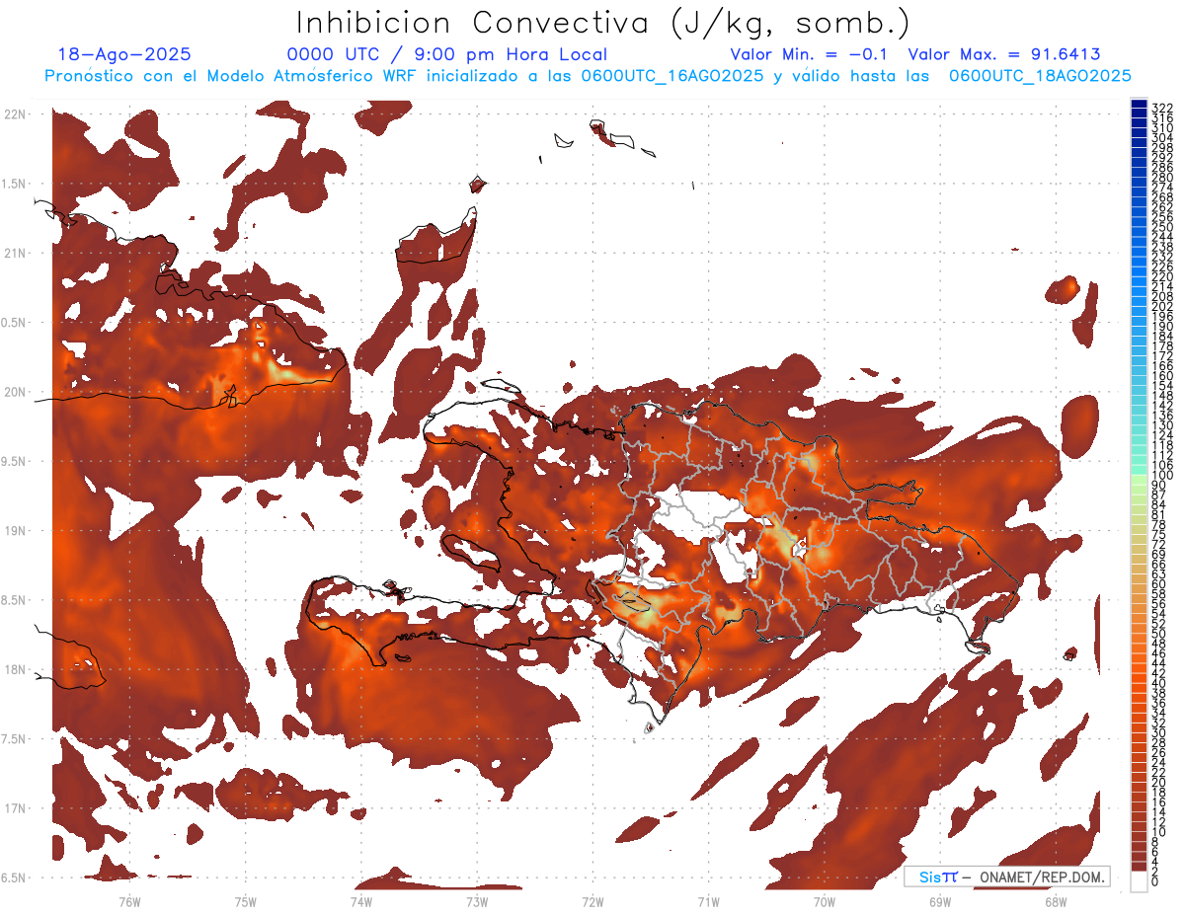The image size is (1185, 915).
Task: Click the "22N" latitude label
Action: (15, 114)
